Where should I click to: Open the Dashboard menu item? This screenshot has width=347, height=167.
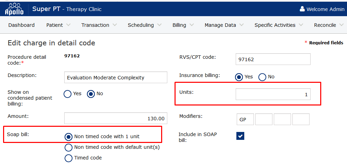pyautogui.click(x=21, y=25)
